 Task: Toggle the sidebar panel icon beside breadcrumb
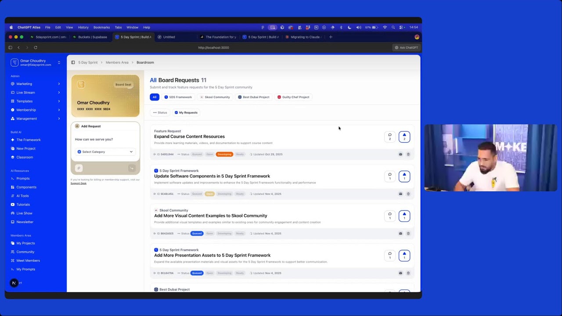pos(73,62)
